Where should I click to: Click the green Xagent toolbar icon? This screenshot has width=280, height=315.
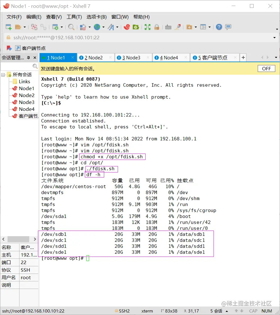click(x=136, y=27)
